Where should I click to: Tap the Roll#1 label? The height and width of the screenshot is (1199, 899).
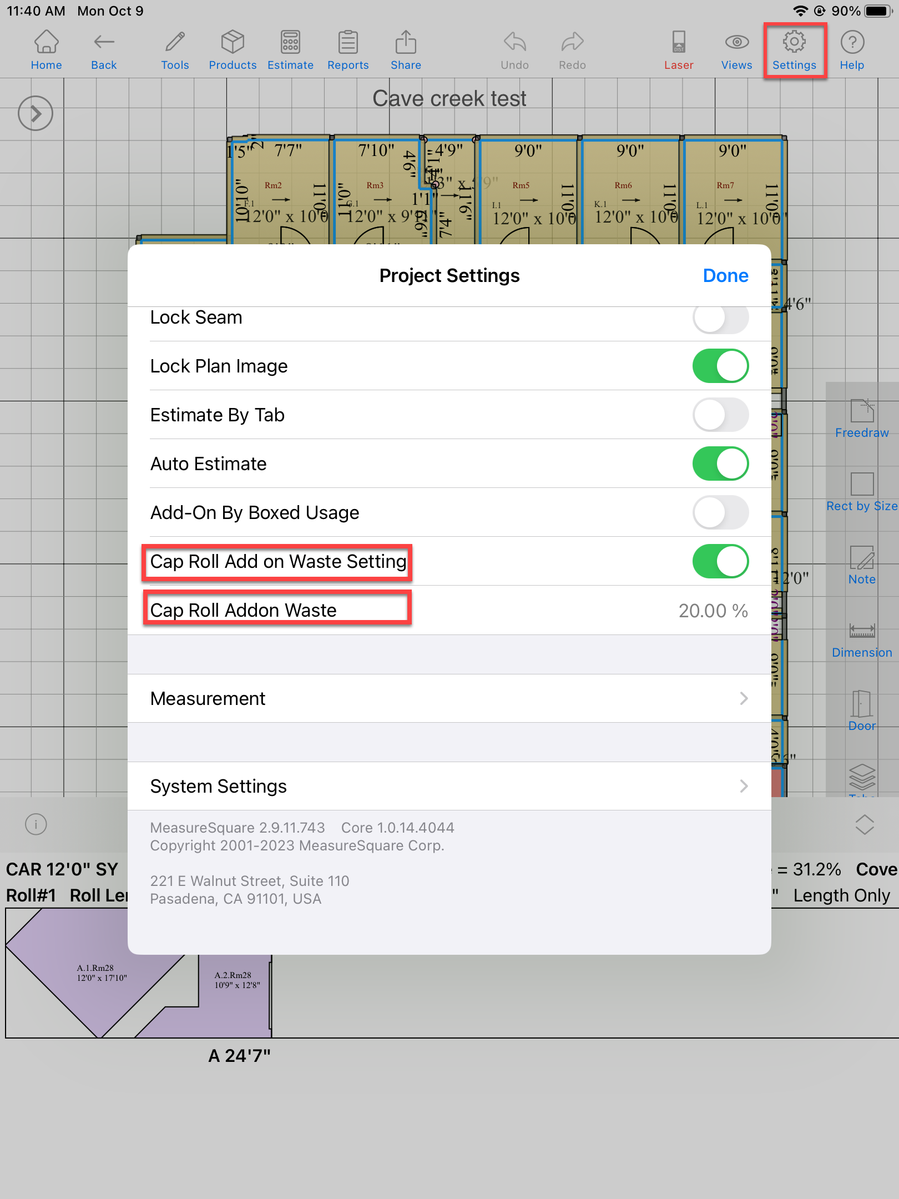[31, 895]
